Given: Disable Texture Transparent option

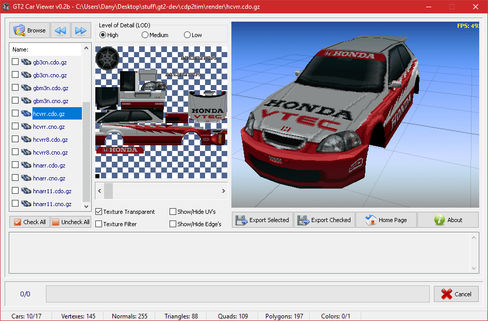Looking at the screenshot, I should click(x=98, y=212).
